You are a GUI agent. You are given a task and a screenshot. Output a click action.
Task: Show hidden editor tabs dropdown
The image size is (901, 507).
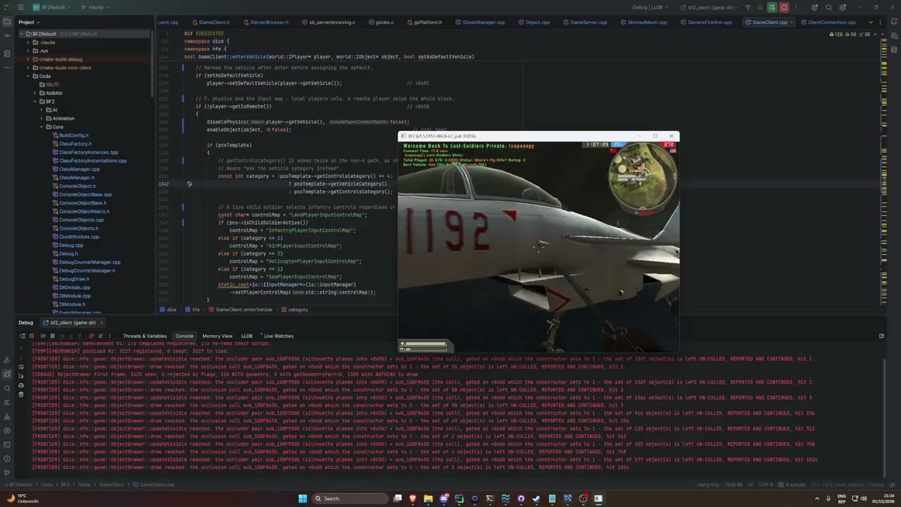[871, 22]
